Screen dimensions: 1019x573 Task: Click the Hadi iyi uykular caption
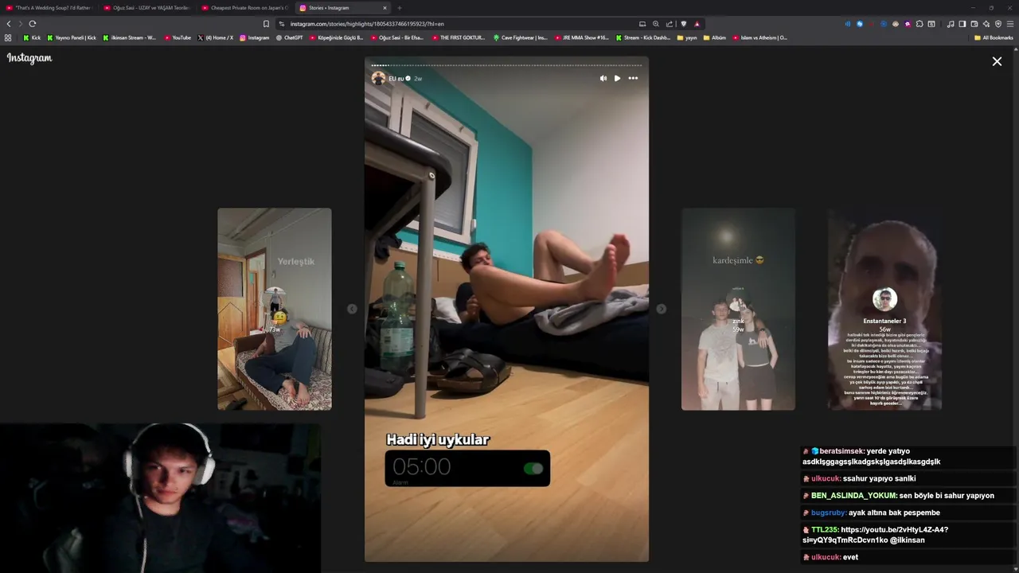pyautogui.click(x=438, y=439)
